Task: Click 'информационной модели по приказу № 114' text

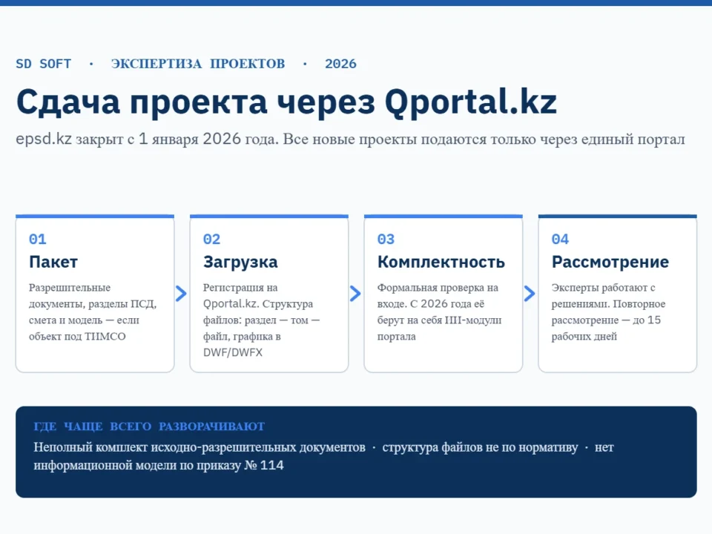Action: 159,466
